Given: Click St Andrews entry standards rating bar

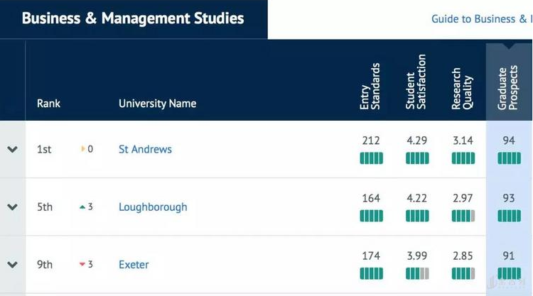Looking at the screenshot, I should pyautogui.click(x=371, y=158).
